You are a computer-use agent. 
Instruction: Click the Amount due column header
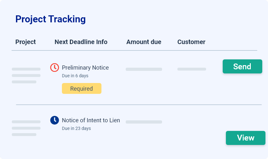[144, 42]
